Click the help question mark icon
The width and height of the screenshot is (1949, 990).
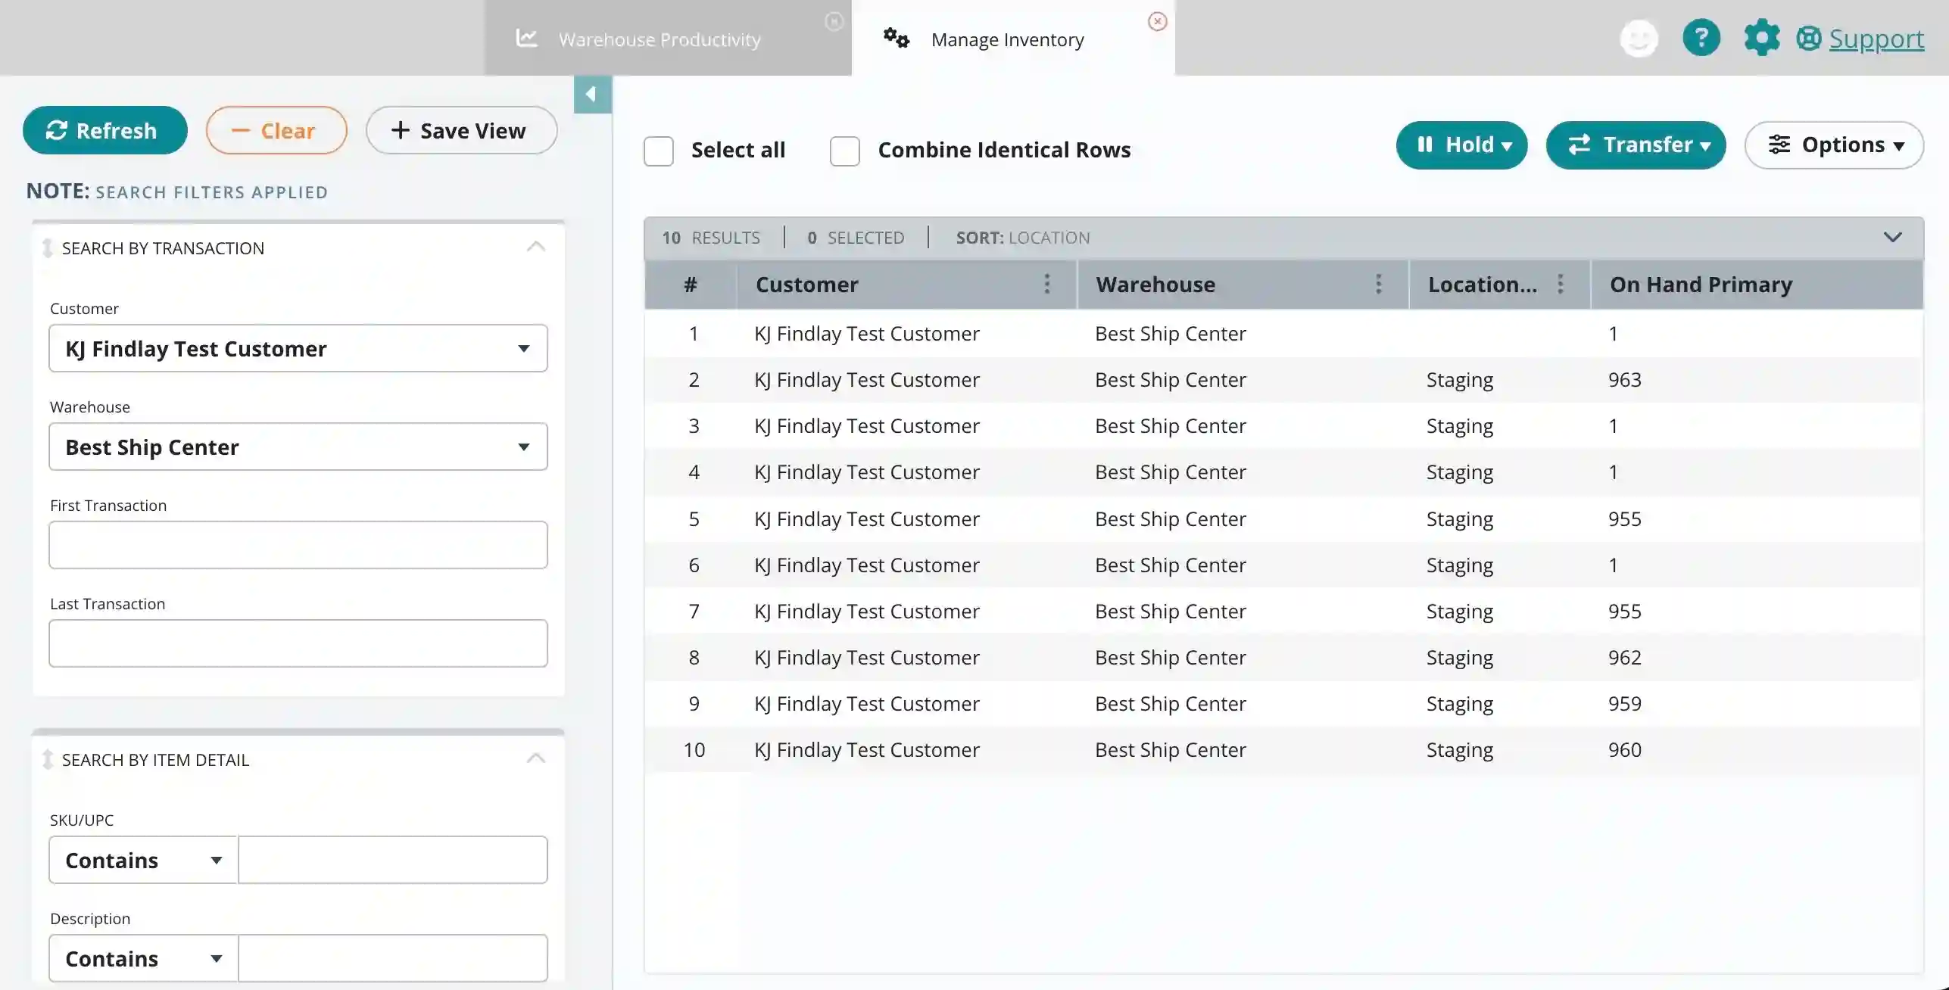pos(1701,38)
